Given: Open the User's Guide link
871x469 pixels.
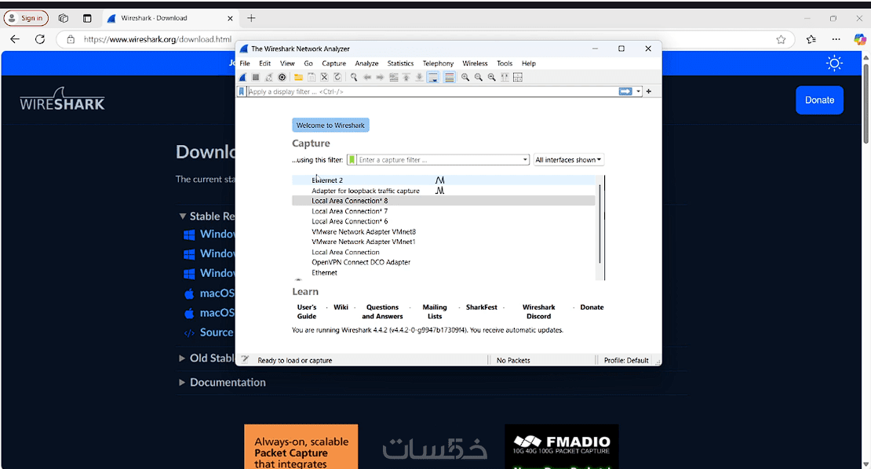Looking at the screenshot, I should pos(307,311).
